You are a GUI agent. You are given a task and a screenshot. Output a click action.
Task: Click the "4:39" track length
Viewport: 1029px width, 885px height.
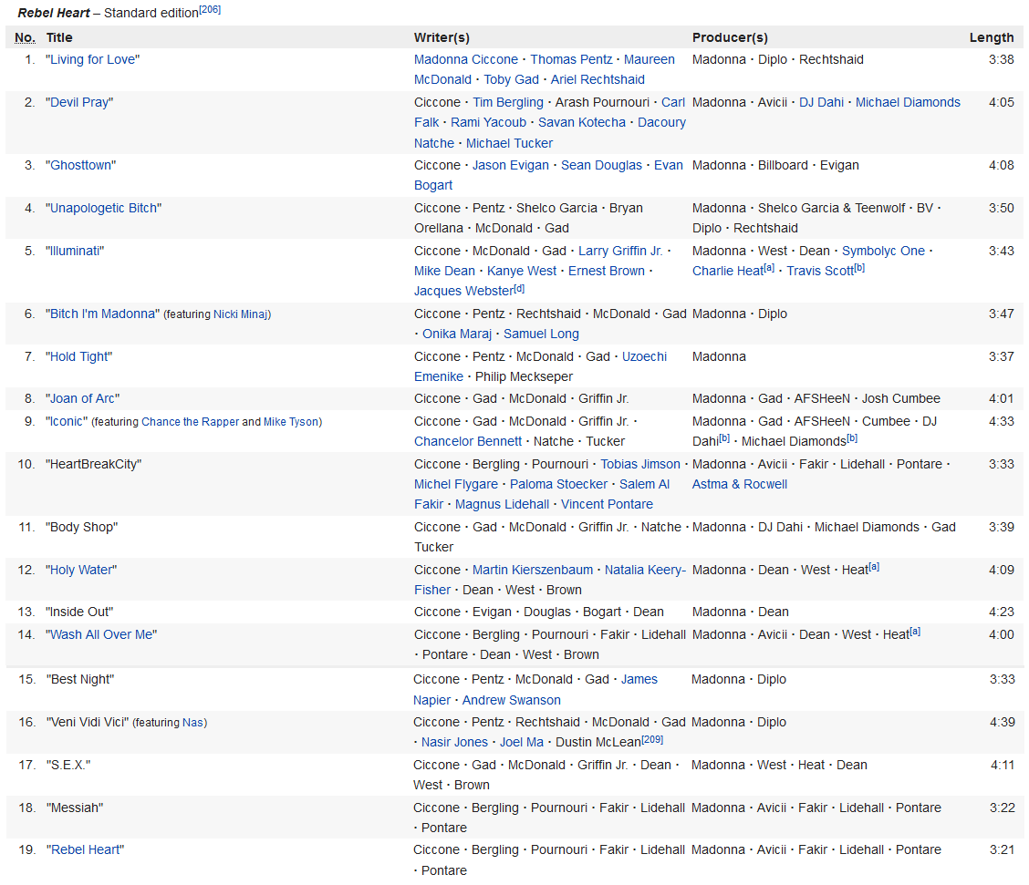point(1003,722)
